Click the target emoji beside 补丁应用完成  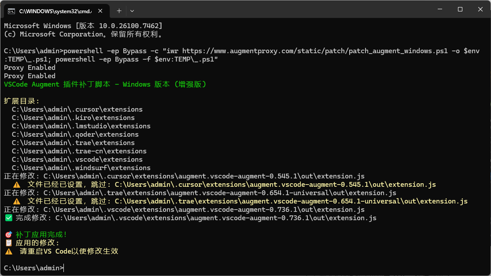(x=8, y=235)
